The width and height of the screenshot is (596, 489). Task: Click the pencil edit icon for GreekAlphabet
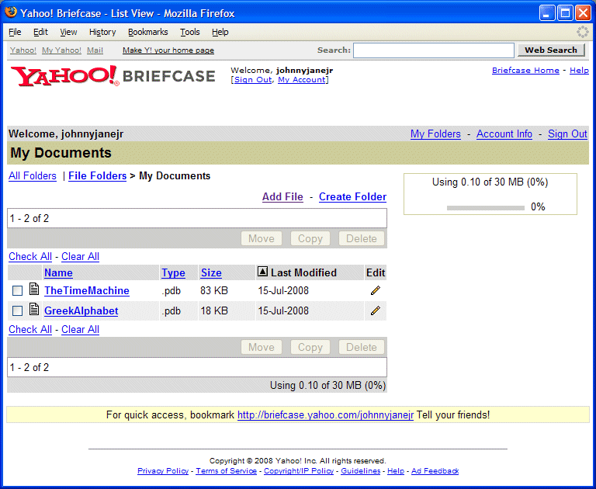[376, 310]
